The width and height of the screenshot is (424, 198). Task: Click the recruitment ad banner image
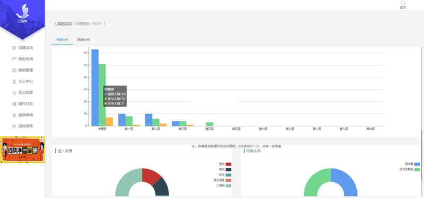[22, 150]
